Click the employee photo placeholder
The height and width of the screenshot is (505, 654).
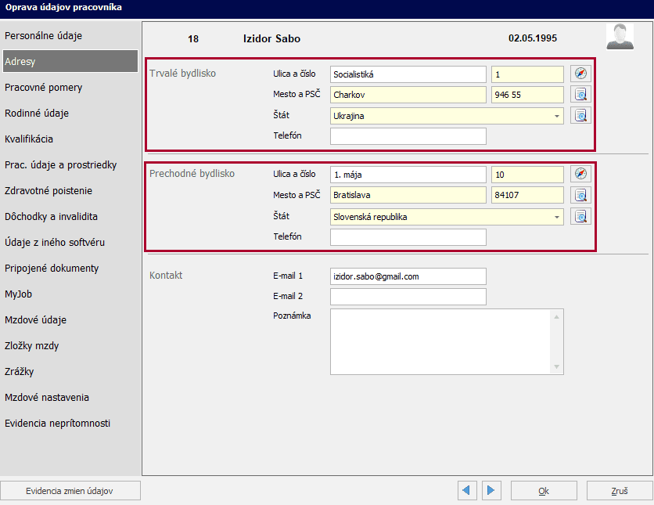click(620, 37)
